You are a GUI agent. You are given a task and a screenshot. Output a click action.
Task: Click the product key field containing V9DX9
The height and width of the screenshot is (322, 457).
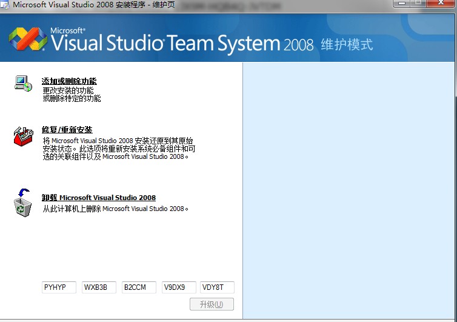point(179,287)
